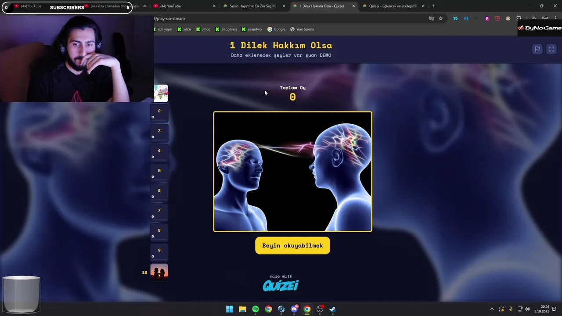The image size is (562, 316).
Task: Click the 'Toplam Oy' label
Action: coord(293,87)
